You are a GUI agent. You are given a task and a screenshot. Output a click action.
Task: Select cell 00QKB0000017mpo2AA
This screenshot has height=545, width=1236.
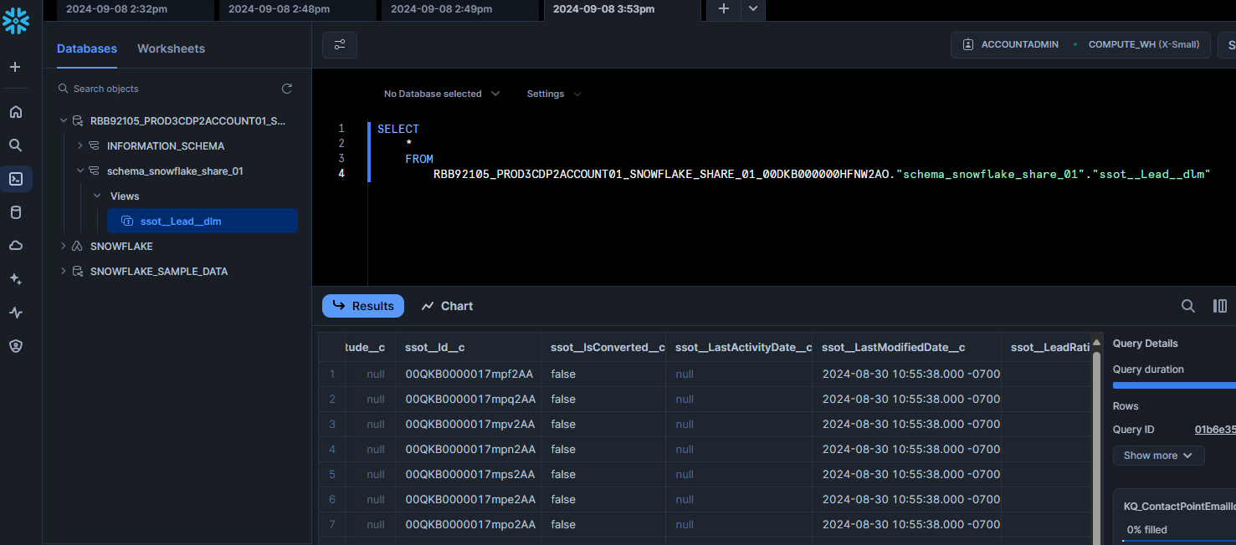coord(469,524)
